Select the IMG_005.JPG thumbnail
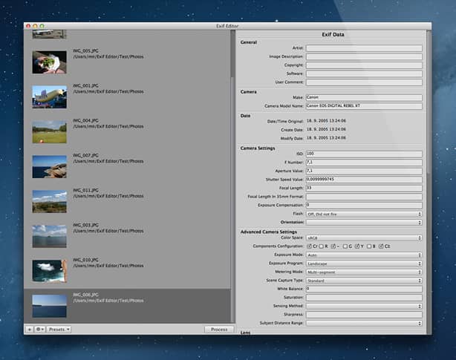The image size is (456, 360). click(49, 62)
